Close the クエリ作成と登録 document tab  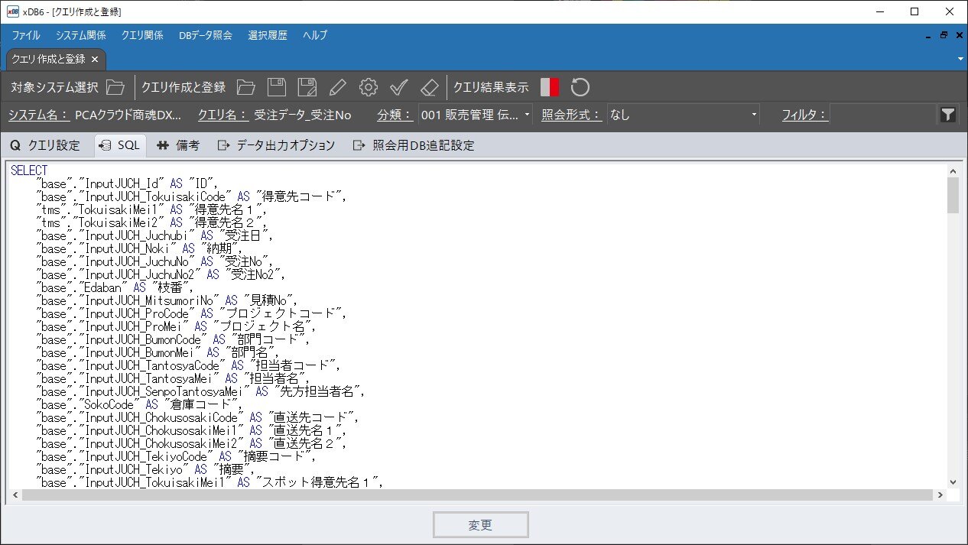[x=95, y=59]
